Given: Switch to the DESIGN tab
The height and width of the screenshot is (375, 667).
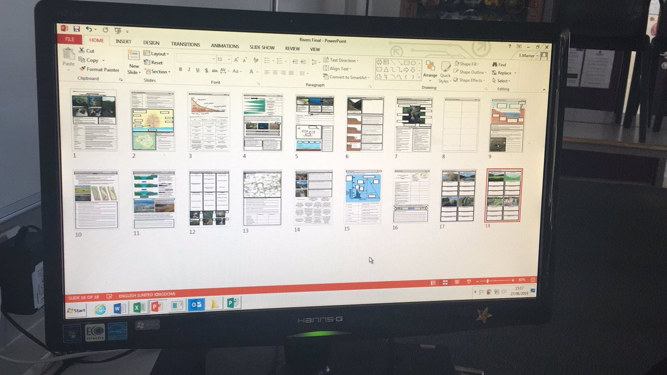Looking at the screenshot, I should pyautogui.click(x=151, y=43).
